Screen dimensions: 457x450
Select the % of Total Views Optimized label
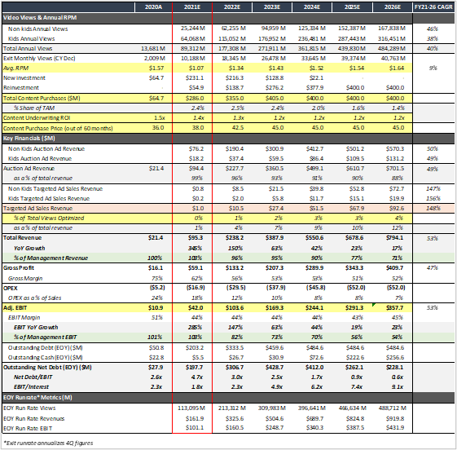point(49,218)
